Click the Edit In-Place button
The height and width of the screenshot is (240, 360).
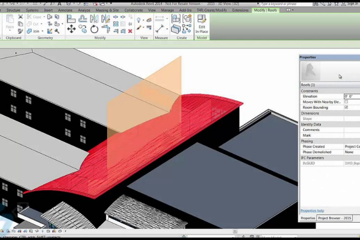tap(202, 24)
